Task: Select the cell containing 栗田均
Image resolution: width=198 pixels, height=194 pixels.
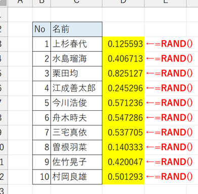Action: 76,74
